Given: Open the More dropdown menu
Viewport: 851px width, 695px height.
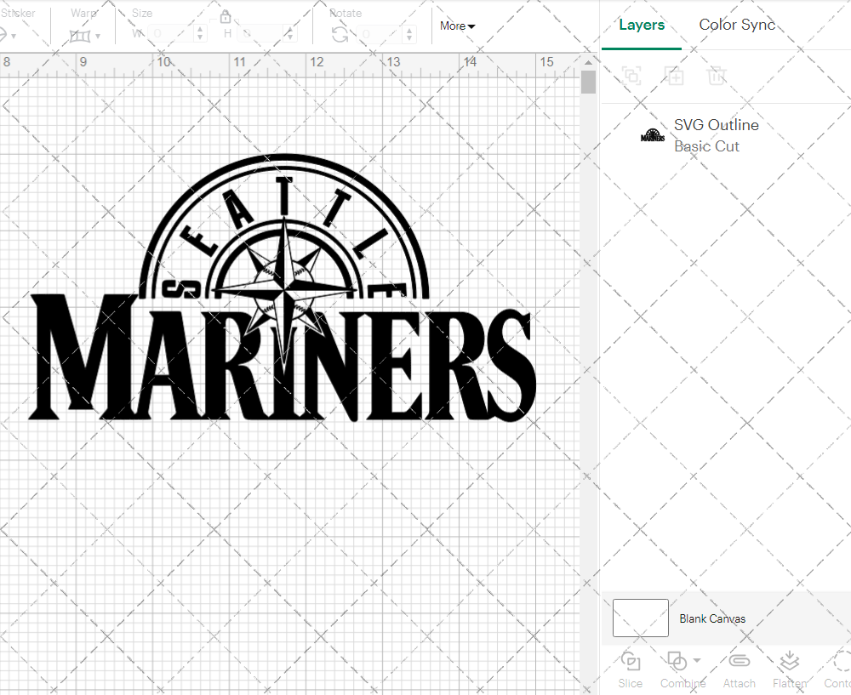Looking at the screenshot, I should 458,26.
